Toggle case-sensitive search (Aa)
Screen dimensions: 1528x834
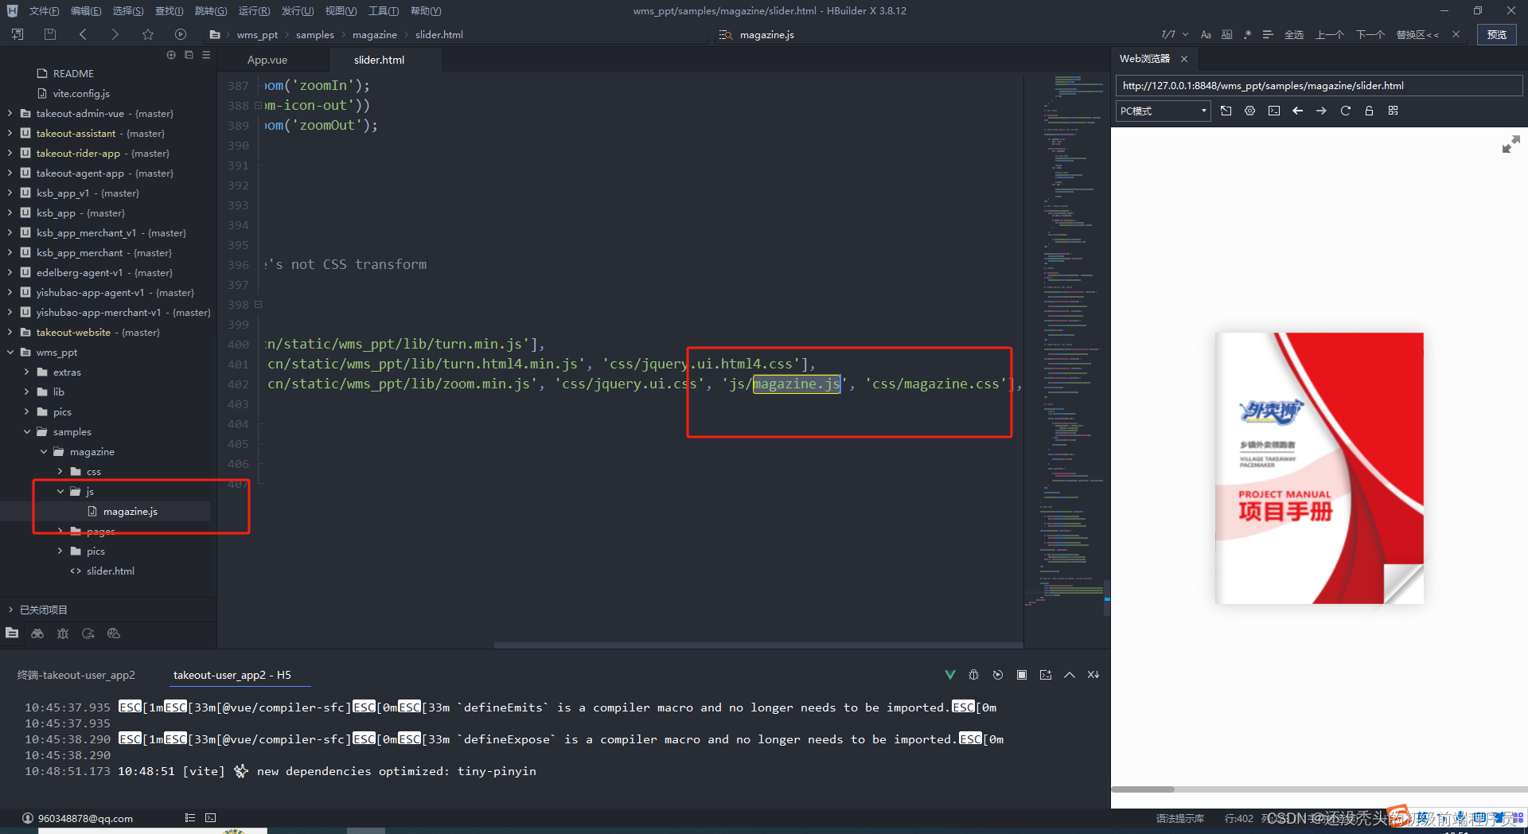tap(1206, 34)
